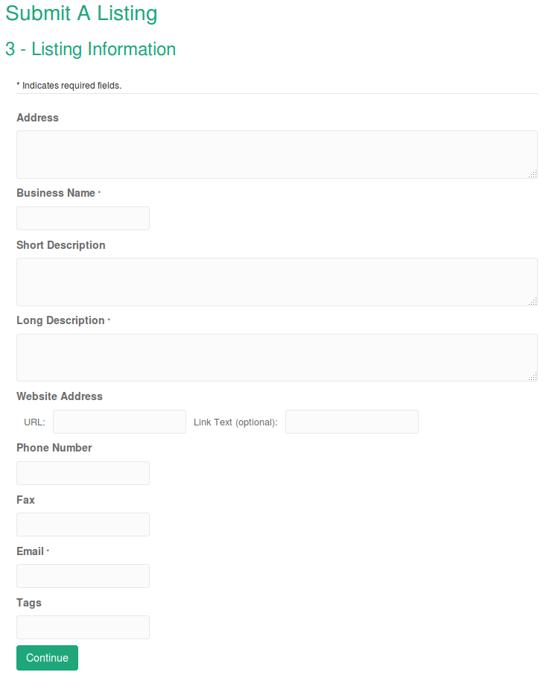Click the "Submit A Listing" heading

(x=82, y=13)
